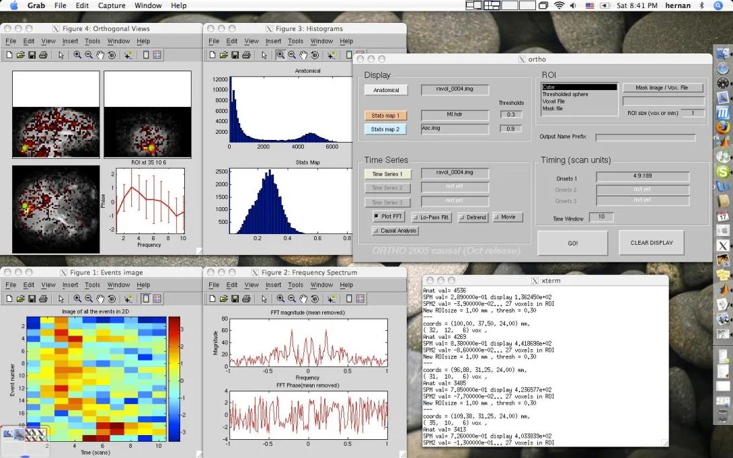Image resolution: width=733 pixels, height=458 pixels.
Task: Toggle the Plot FFT checkbox
Action: click(x=388, y=217)
